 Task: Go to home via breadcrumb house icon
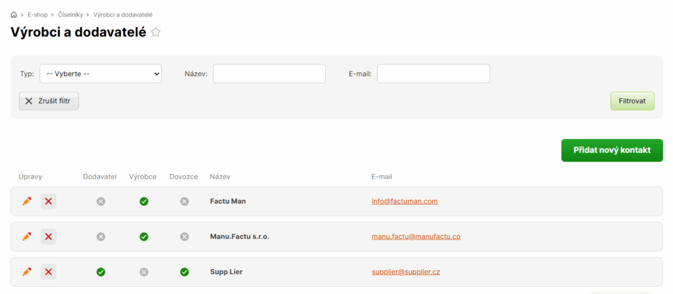click(14, 15)
